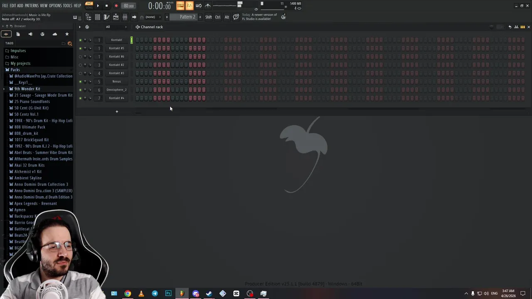Click Channel rack undo arrow icon

click(510, 27)
